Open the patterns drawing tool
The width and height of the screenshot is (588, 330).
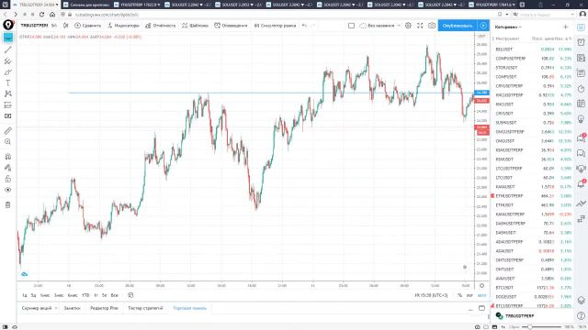pyautogui.click(x=8, y=93)
